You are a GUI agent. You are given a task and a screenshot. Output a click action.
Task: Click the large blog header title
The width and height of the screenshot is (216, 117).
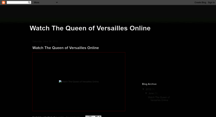point(90,28)
